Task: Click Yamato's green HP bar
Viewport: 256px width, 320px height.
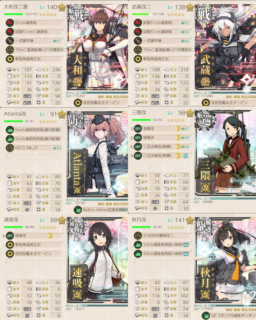Action: tap(14, 14)
